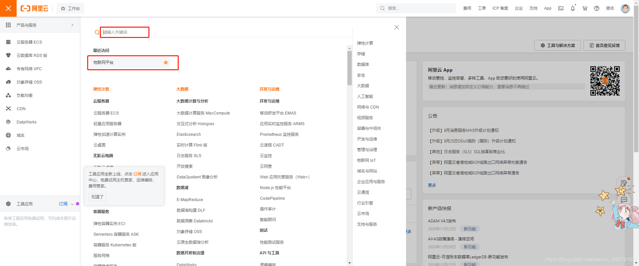This screenshot has width=639, height=266.
Task: Jump to 弹性计算 category
Action: [365, 43]
